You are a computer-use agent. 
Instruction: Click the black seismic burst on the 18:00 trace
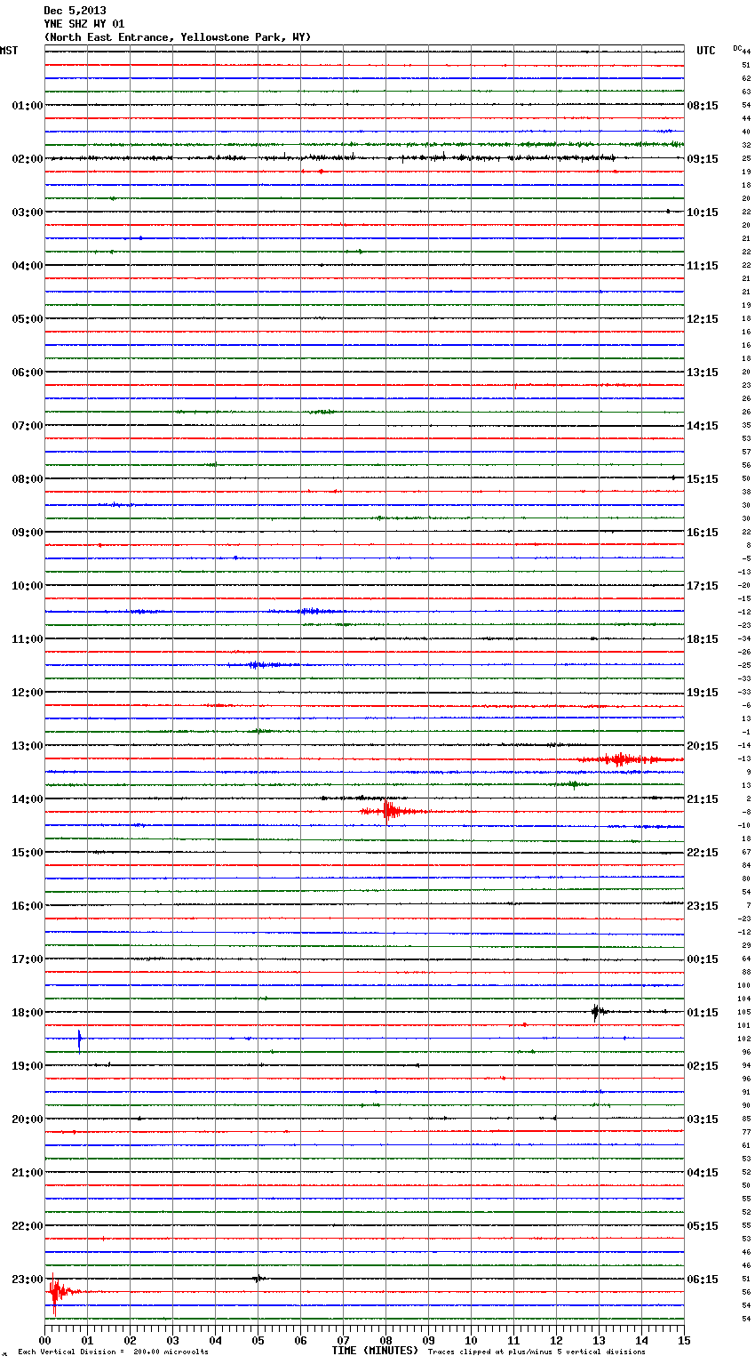coord(599,1011)
